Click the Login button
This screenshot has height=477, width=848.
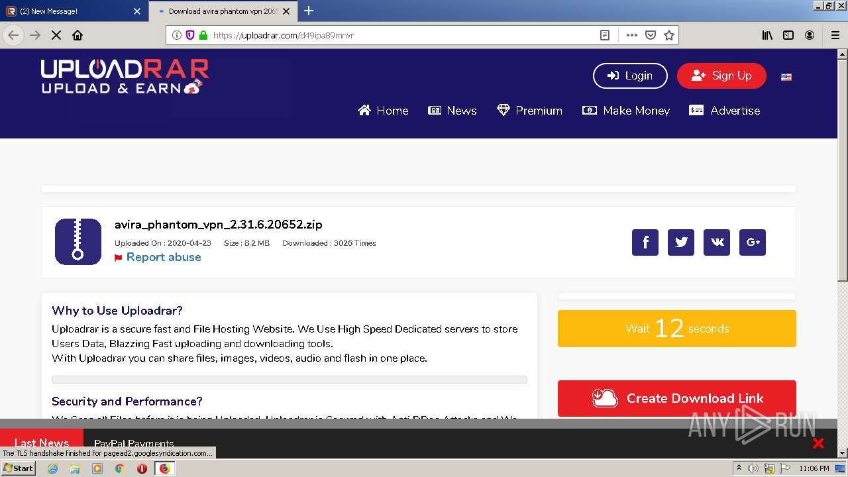[x=630, y=76]
